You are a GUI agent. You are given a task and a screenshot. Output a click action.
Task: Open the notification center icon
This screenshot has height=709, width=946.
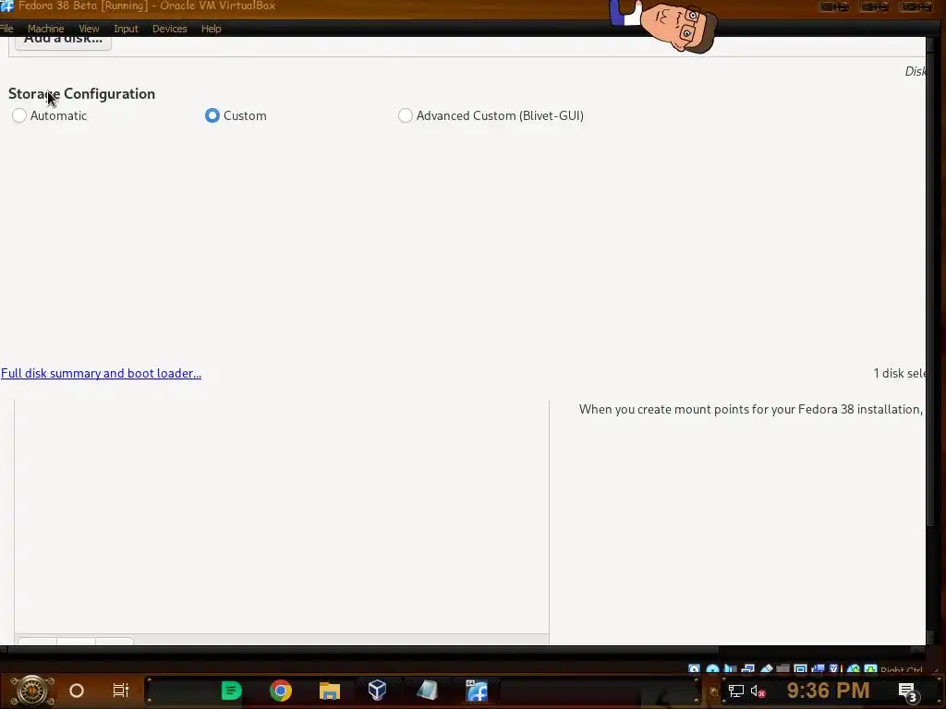point(907,691)
